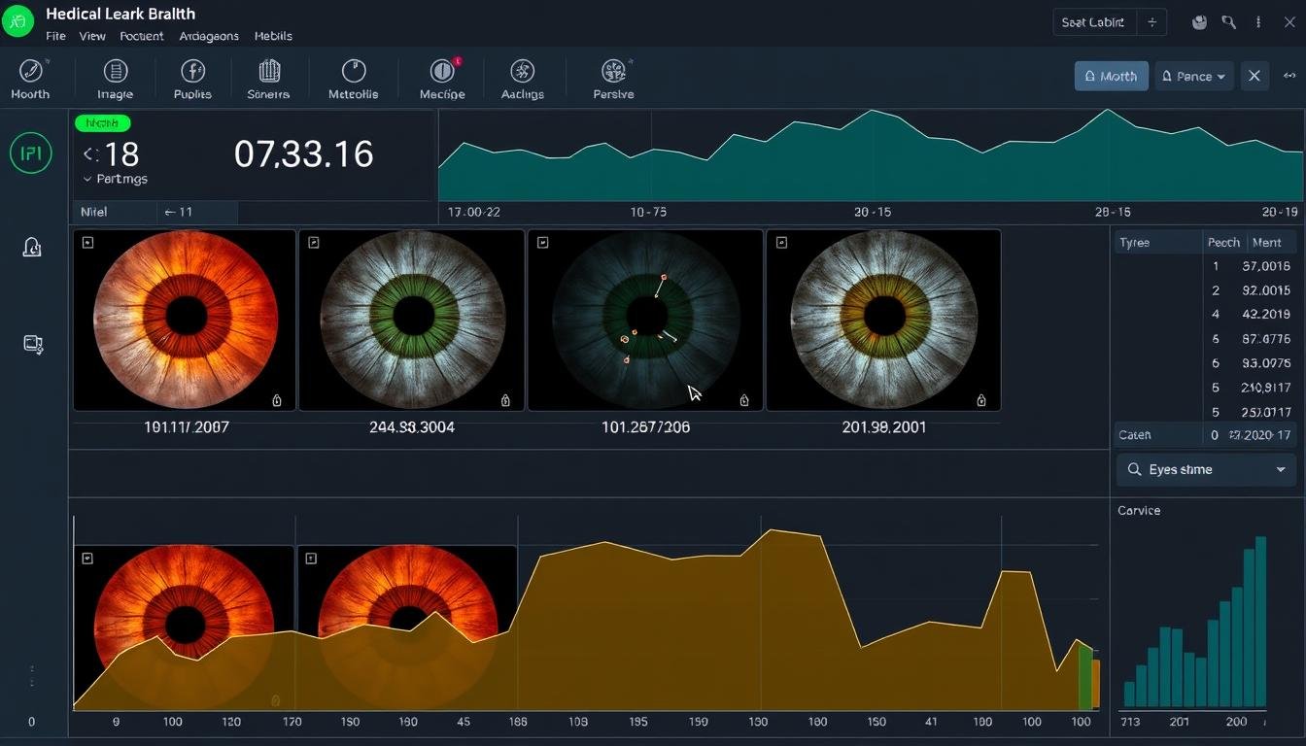Screen dimensions: 1306x746
Task: Select the orange iris thumbnail 101117/2007
Action: pos(185,320)
